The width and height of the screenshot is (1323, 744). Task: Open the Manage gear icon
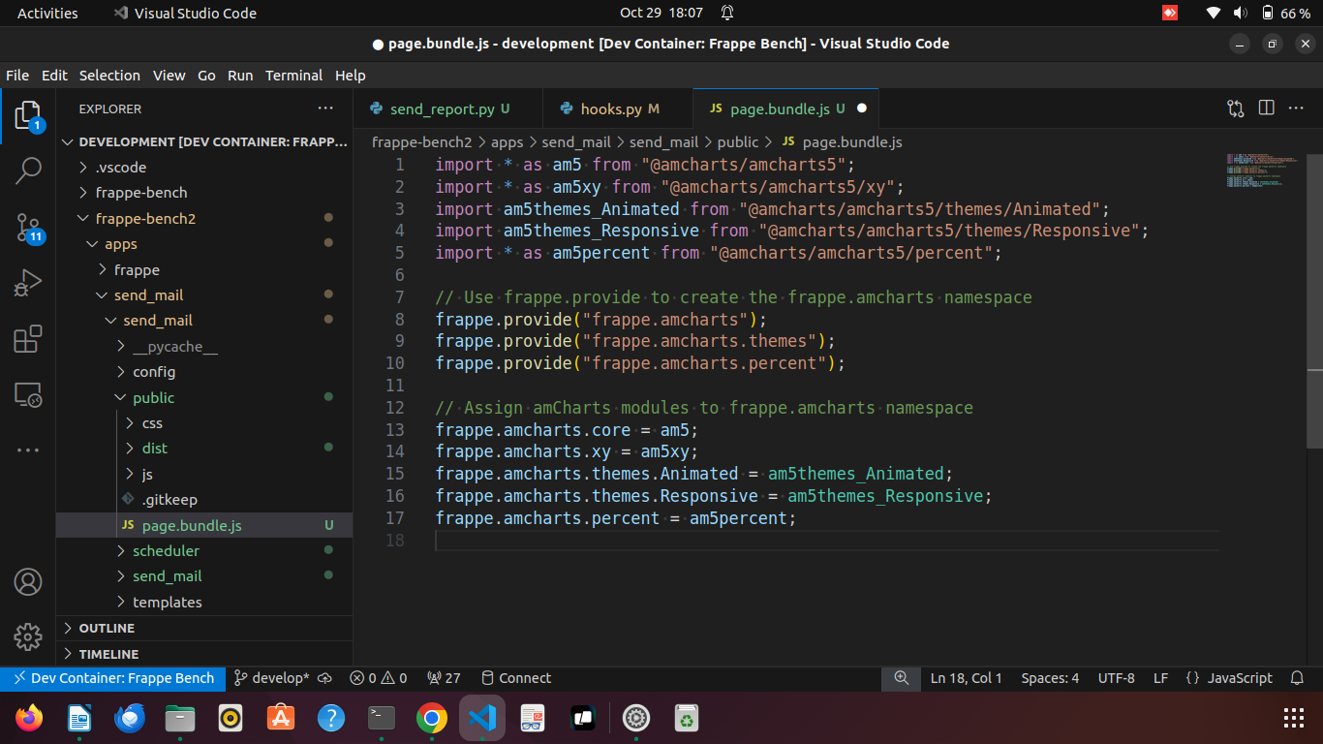coord(28,636)
